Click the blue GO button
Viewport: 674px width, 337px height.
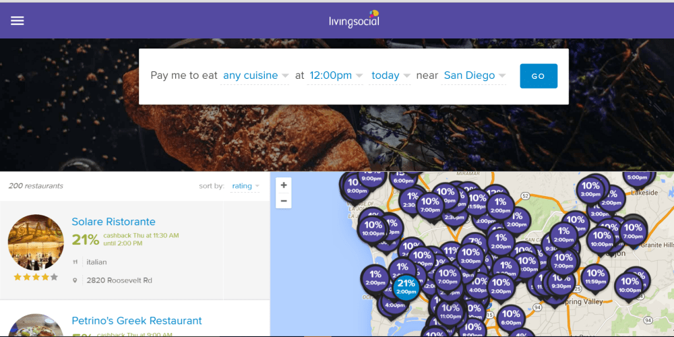tap(539, 76)
